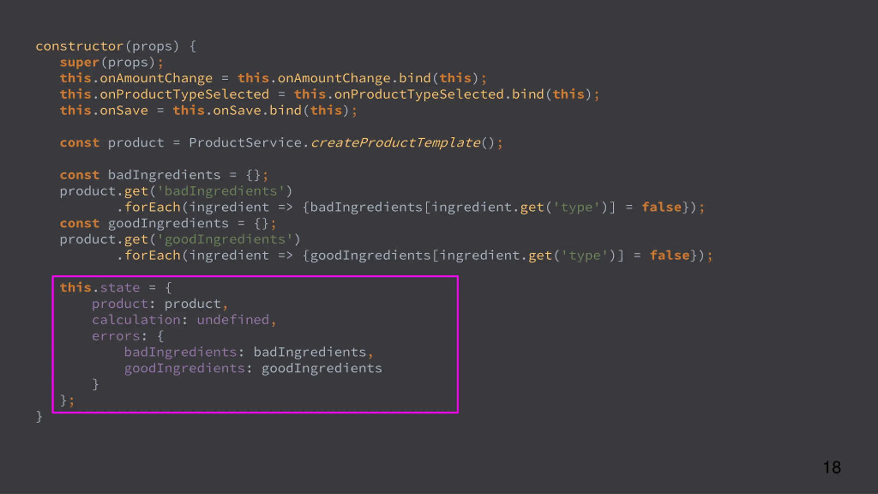Click the forEach line setting goodIngredients false
Screen dimensions: 878x494
[x=415, y=256]
